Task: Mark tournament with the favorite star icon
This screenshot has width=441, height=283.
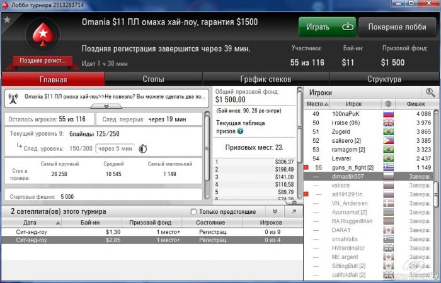Action: click(7, 19)
